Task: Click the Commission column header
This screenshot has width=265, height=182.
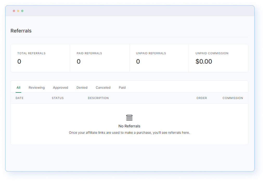Action: (x=233, y=98)
